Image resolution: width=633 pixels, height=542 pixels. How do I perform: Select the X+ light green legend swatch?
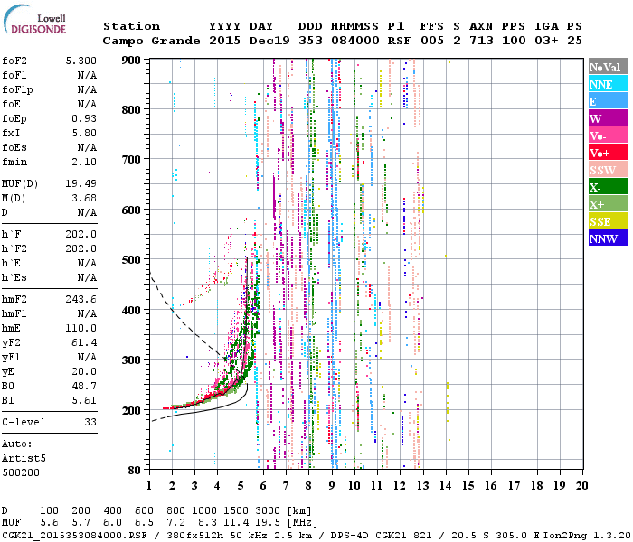pos(608,203)
